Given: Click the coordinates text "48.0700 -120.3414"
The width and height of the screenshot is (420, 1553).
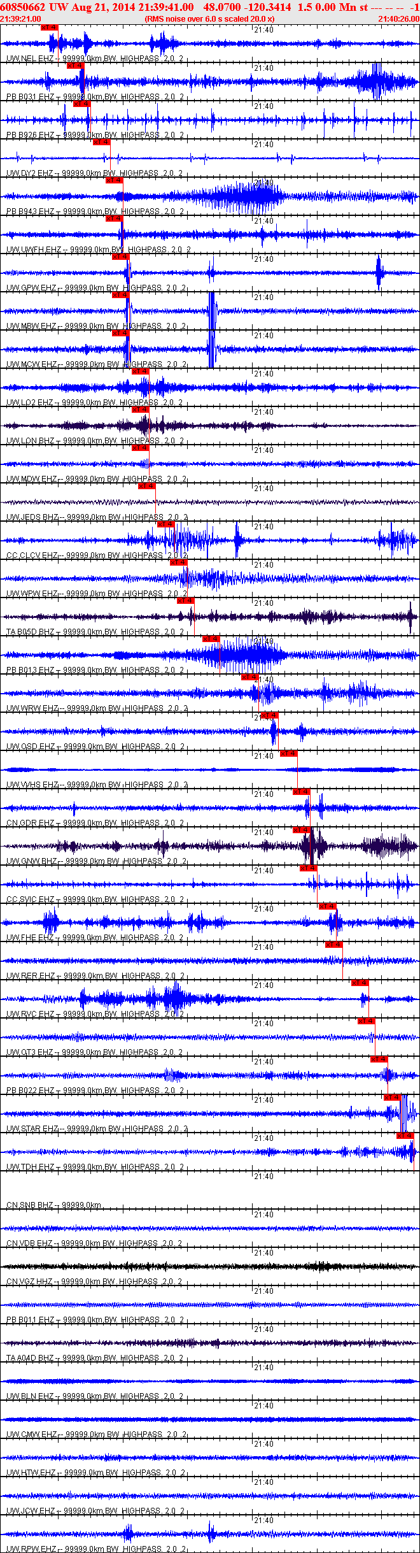Looking at the screenshot, I should [248, 7].
